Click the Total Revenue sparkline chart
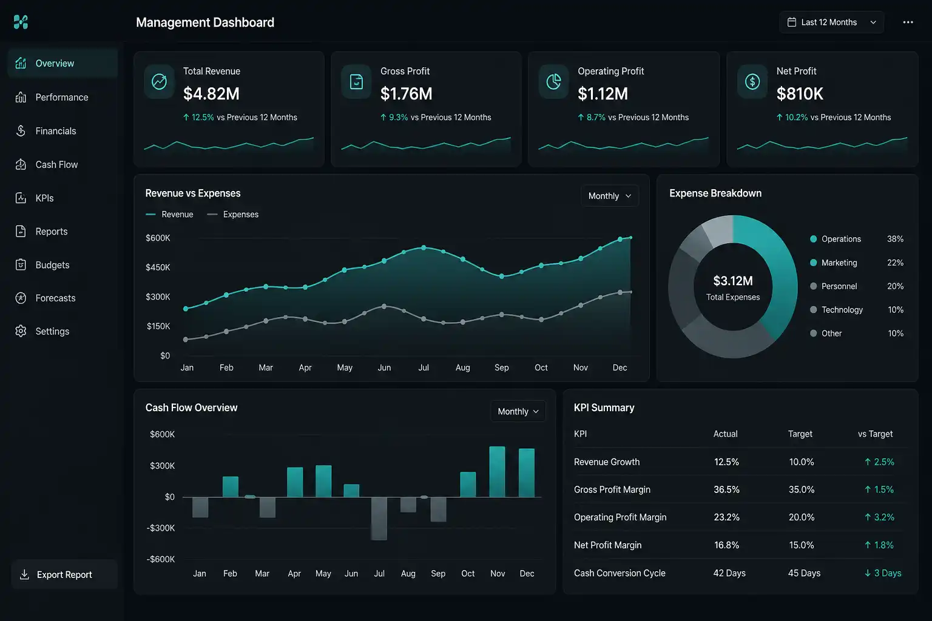 (229, 144)
